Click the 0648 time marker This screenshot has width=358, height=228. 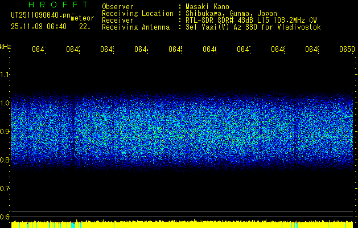click(x=278, y=50)
